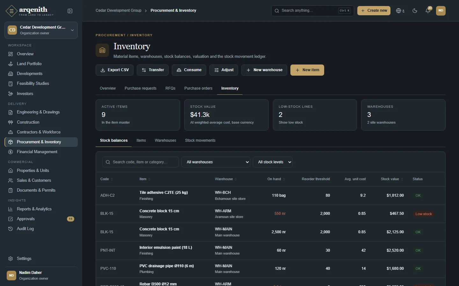459x286 pixels.
Task: Open Settings in the sidebar
Action: [x=41, y=259]
